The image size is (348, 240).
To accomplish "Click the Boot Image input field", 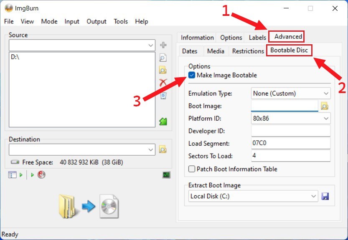I will click(x=285, y=106).
